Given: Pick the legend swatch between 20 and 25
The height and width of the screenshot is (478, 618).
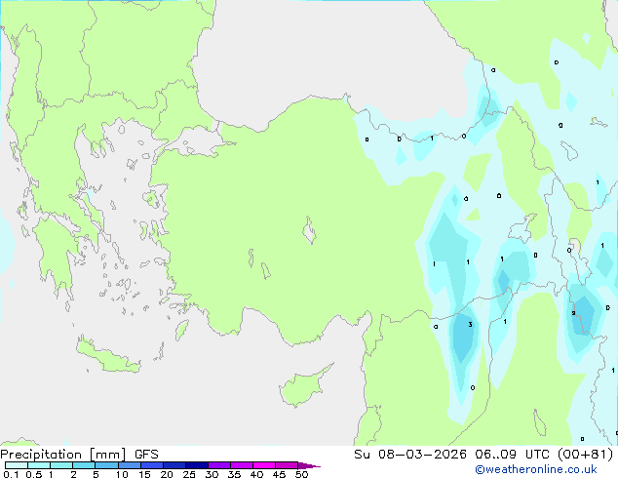Looking at the screenshot, I should (174, 465).
